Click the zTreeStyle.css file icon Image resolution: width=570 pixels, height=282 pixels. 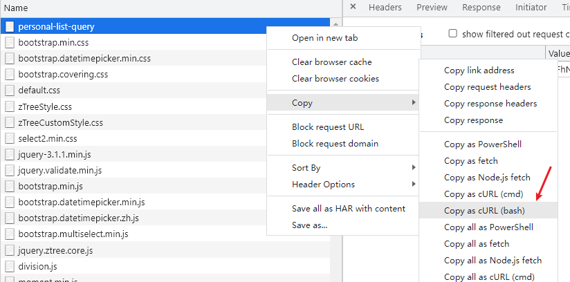click(10, 106)
